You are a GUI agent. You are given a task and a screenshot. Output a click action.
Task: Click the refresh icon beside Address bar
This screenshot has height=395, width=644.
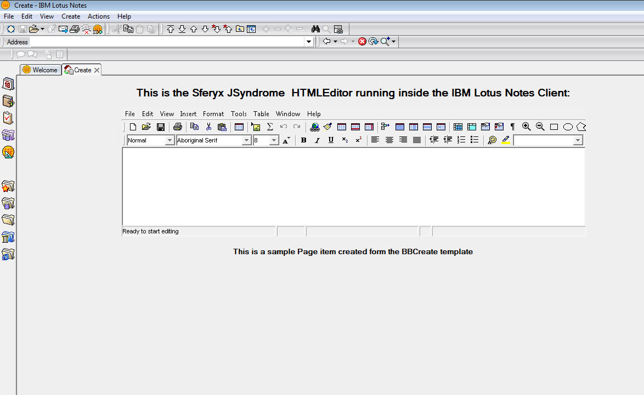[374, 42]
